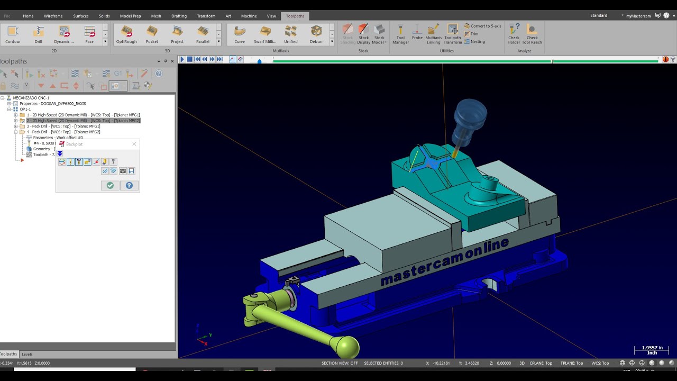The width and height of the screenshot is (677, 381).
Task: Open the Levels tab
Action: pos(27,354)
